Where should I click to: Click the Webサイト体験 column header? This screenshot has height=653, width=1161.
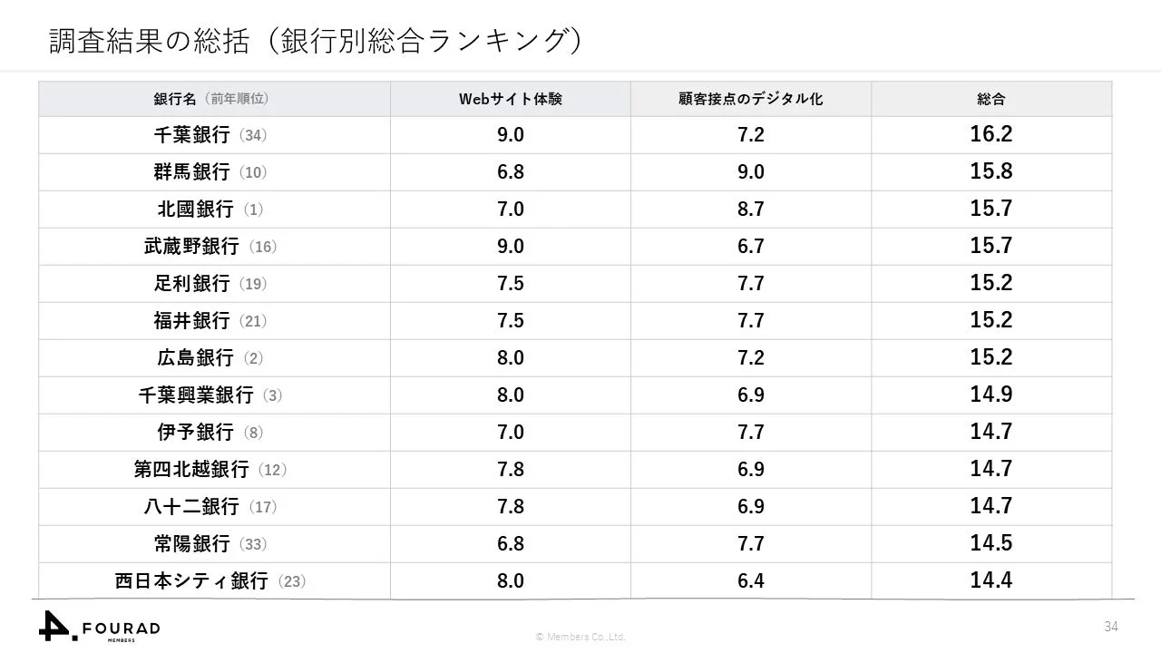[x=511, y=99]
